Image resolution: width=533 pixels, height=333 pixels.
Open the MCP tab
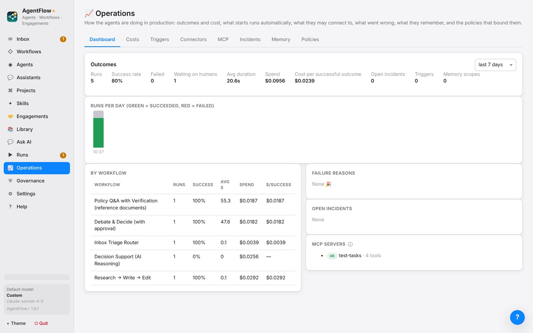(223, 40)
